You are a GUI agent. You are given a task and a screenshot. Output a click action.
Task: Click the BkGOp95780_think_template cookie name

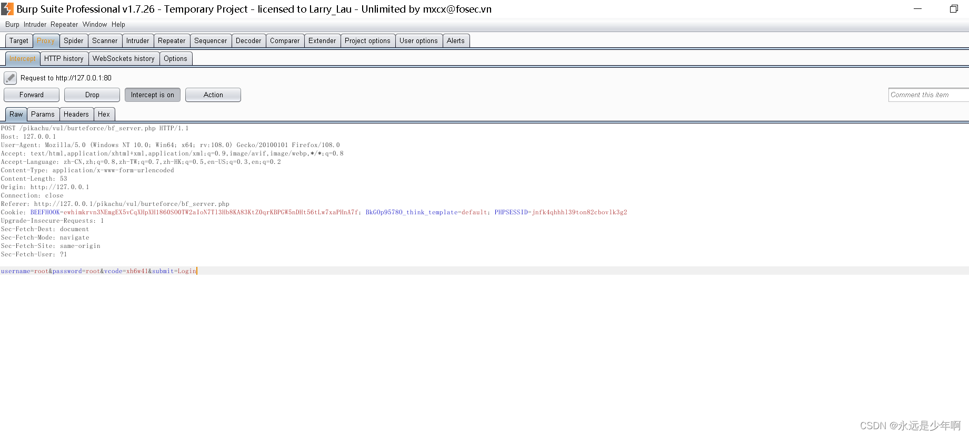point(412,212)
